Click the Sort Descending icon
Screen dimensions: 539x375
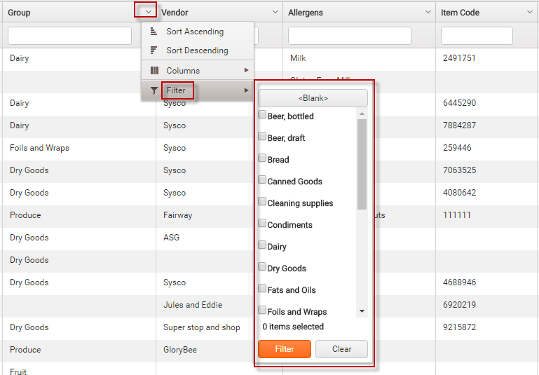coord(153,50)
